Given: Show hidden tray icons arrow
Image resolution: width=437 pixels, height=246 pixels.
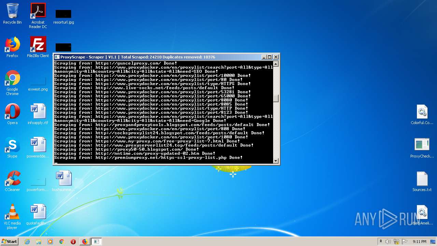Looking at the screenshot, I should click(381, 242).
